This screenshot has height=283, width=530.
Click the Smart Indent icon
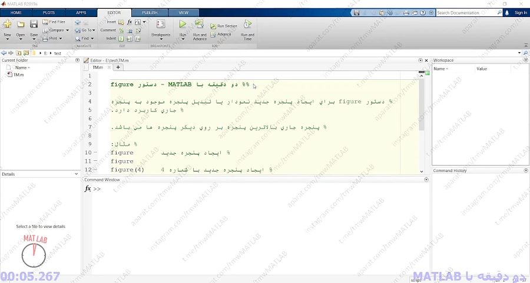(121, 39)
